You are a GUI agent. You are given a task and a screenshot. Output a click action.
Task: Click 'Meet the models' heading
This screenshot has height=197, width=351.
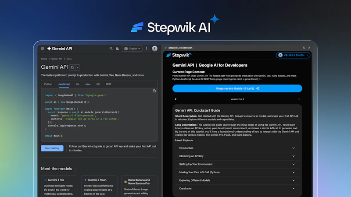pyautogui.click(x=57, y=169)
